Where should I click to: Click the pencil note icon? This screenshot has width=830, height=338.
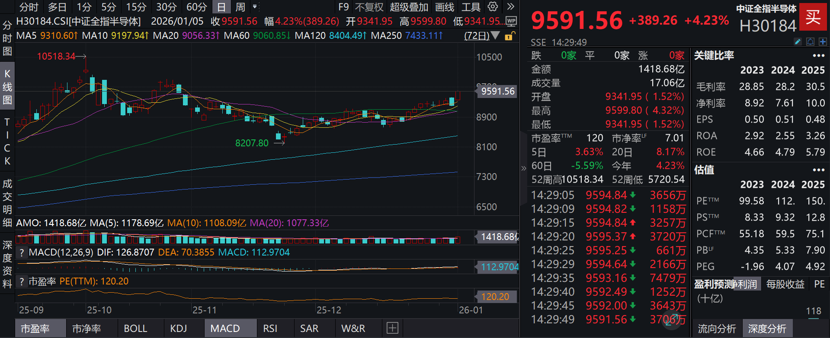pyautogui.click(x=798, y=42)
